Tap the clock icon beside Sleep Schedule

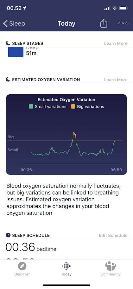8,235
